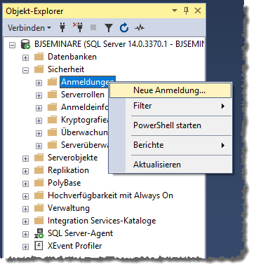The height and width of the screenshot is (269, 256).
Task: Click the PolyBase folder icon
Action: click(x=39, y=183)
